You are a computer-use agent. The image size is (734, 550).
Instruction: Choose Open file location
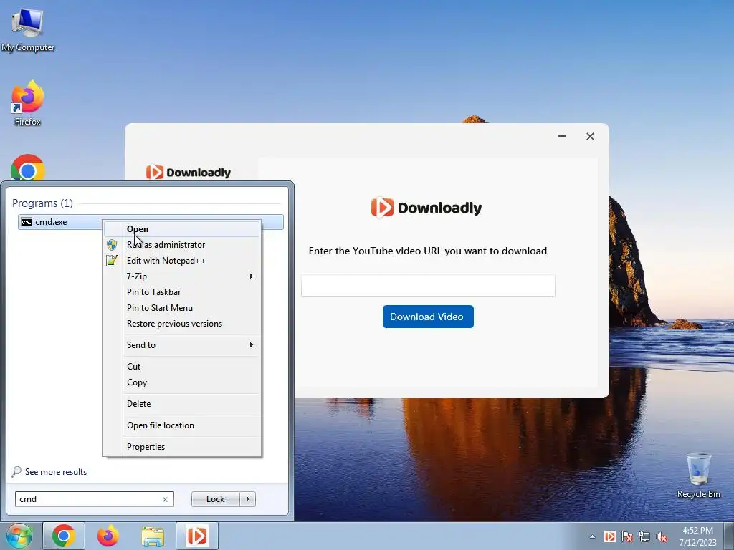(181, 425)
